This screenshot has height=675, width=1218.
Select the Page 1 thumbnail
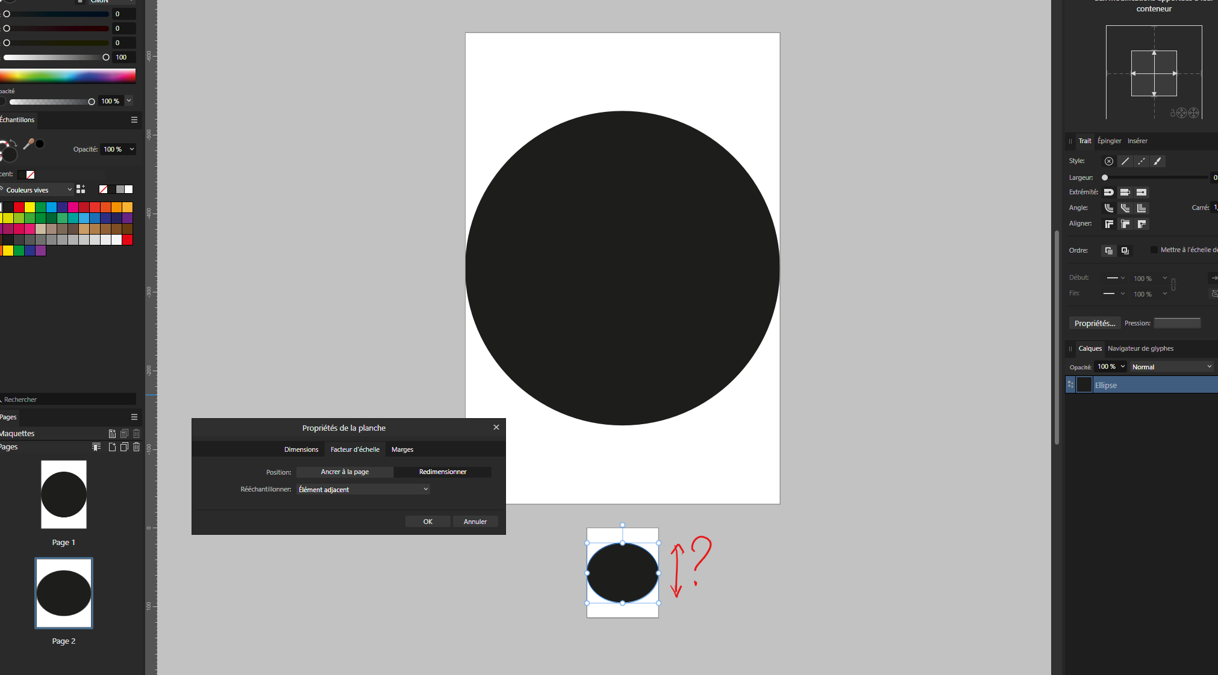[x=64, y=495]
